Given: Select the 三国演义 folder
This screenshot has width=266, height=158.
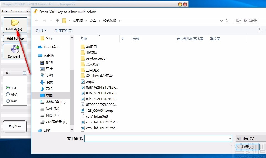Looking at the screenshot, I should (90, 70).
